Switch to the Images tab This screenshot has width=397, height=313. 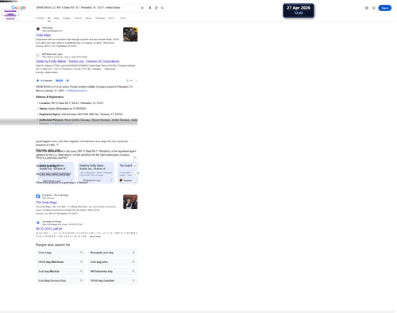pyautogui.click(x=67, y=18)
